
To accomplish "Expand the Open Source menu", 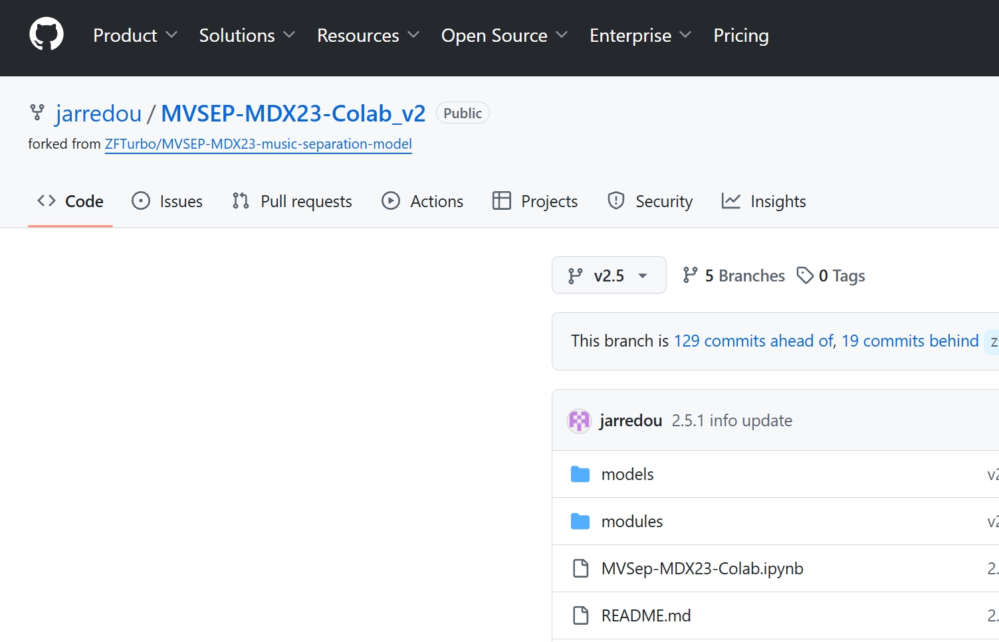I will [x=504, y=35].
